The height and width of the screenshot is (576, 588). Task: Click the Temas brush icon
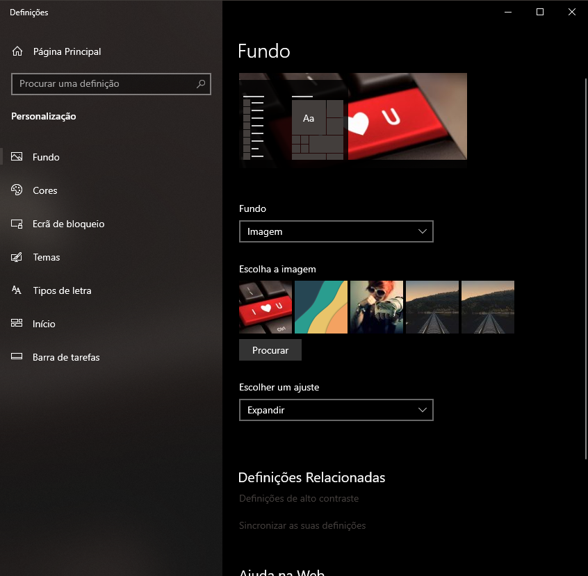point(17,257)
